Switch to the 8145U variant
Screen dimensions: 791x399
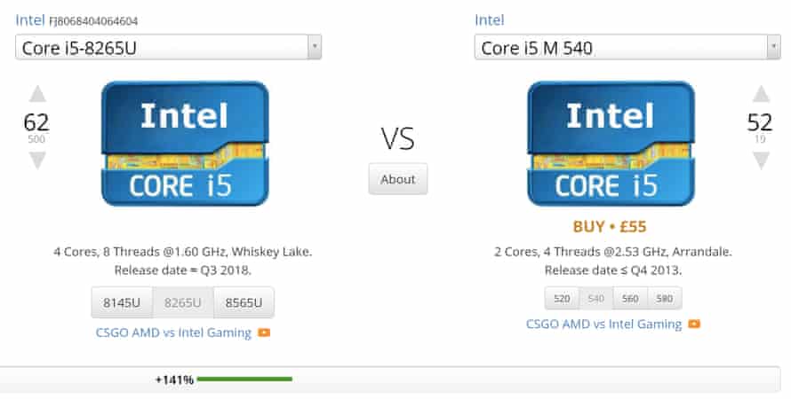tap(122, 303)
